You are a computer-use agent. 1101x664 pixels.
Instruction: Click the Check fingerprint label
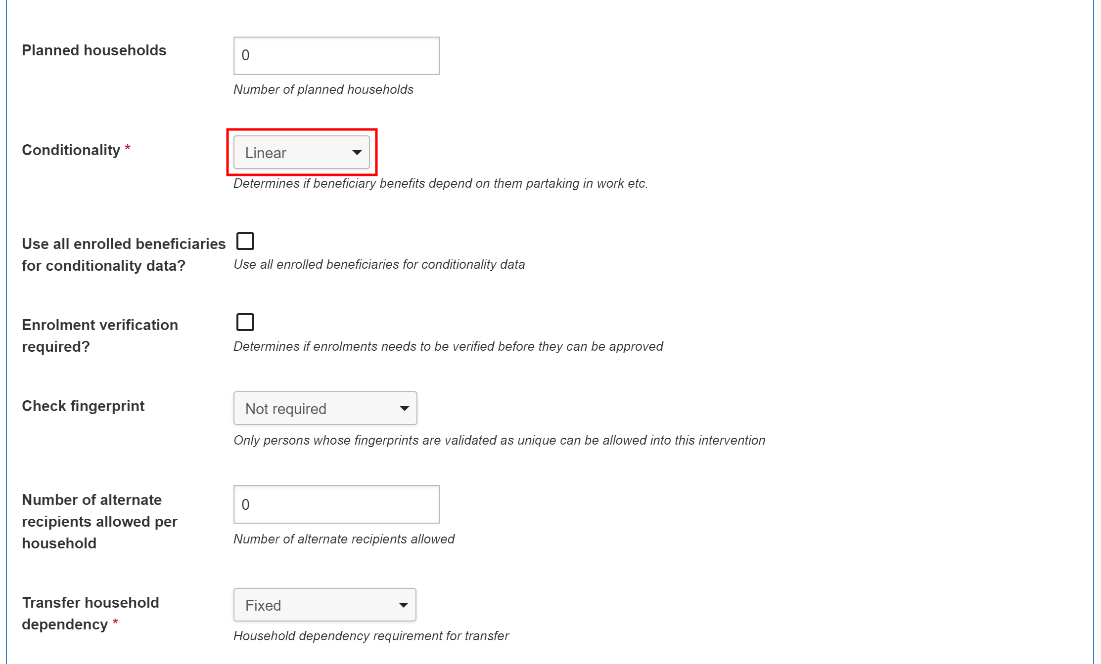coord(83,406)
